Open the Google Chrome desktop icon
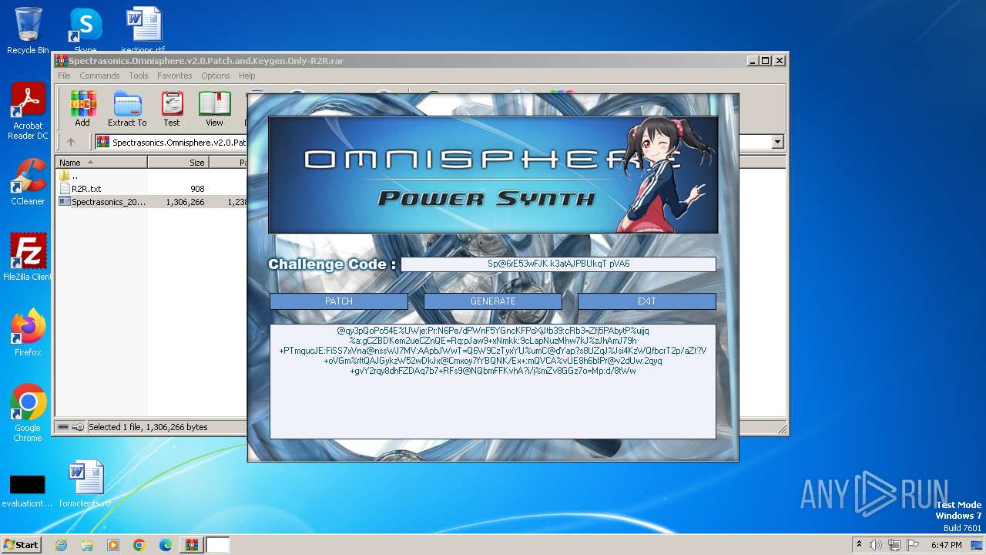Screen dimensions: 986x555 coord(28,412)
